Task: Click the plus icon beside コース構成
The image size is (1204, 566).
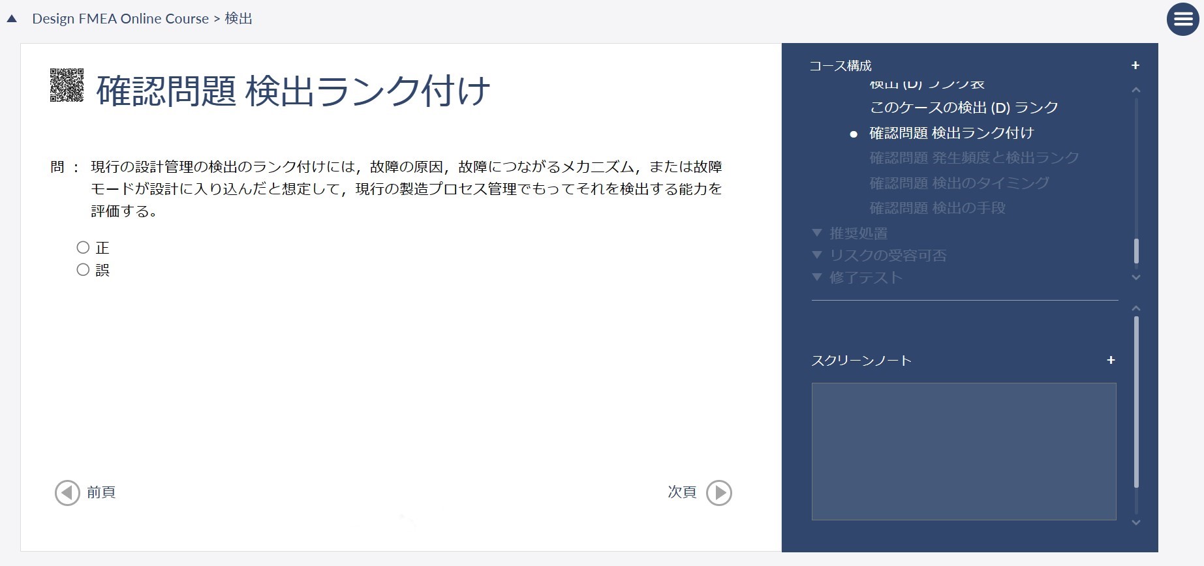Action: click(1135, 65)
